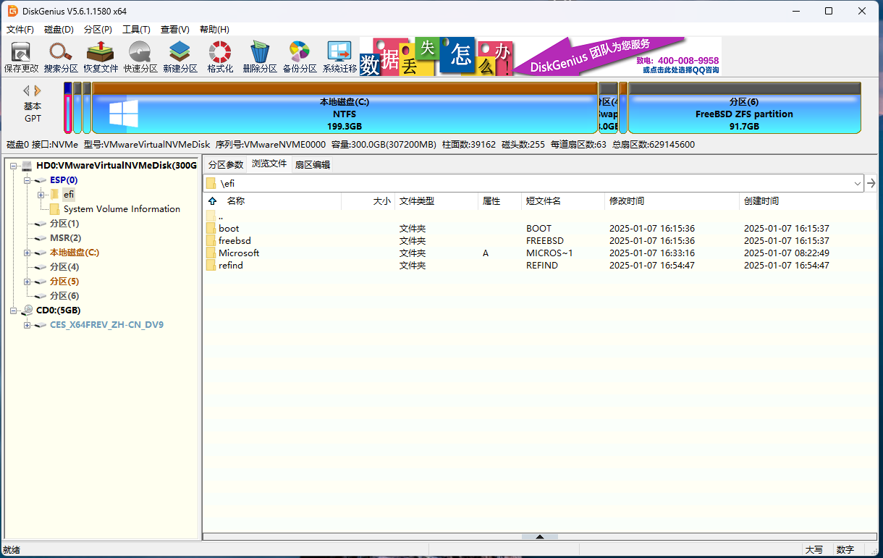Viewport: 883px width, 558px height.
Task: Click the 新建分区 icon
Action: [x=180, y=57]
